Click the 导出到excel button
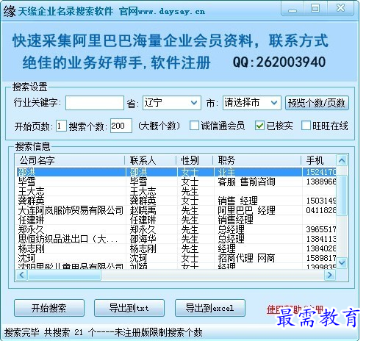Image resolution: width=366 pixels, height=341 pixels. pos(210,308)
